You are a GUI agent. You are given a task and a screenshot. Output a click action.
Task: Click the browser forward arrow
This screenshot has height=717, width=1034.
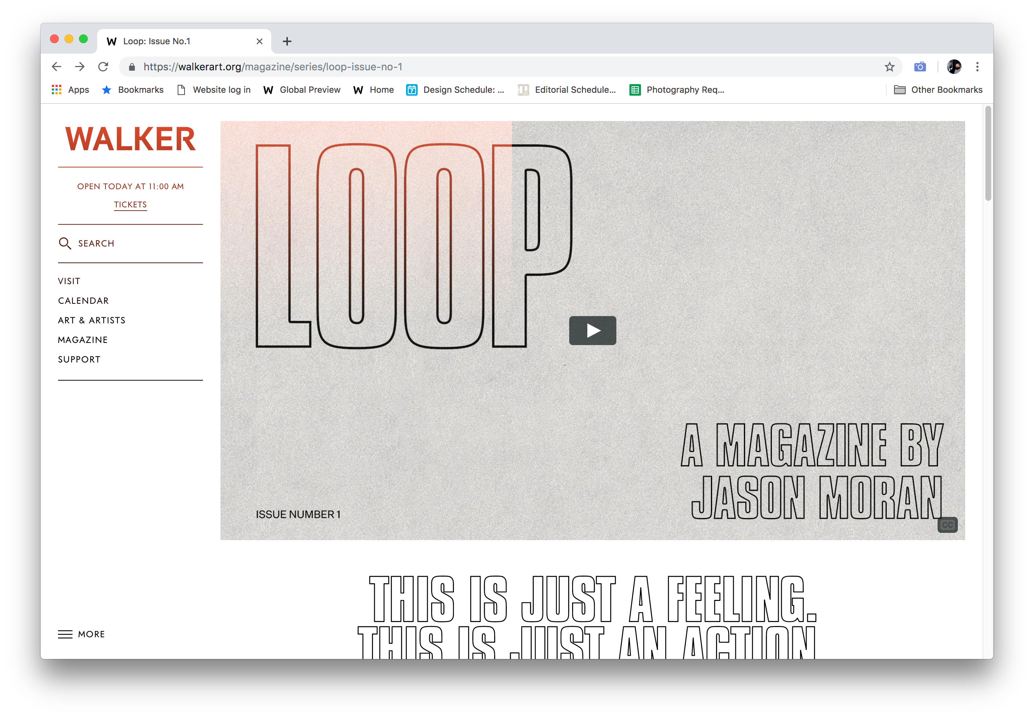coord(80,66)
